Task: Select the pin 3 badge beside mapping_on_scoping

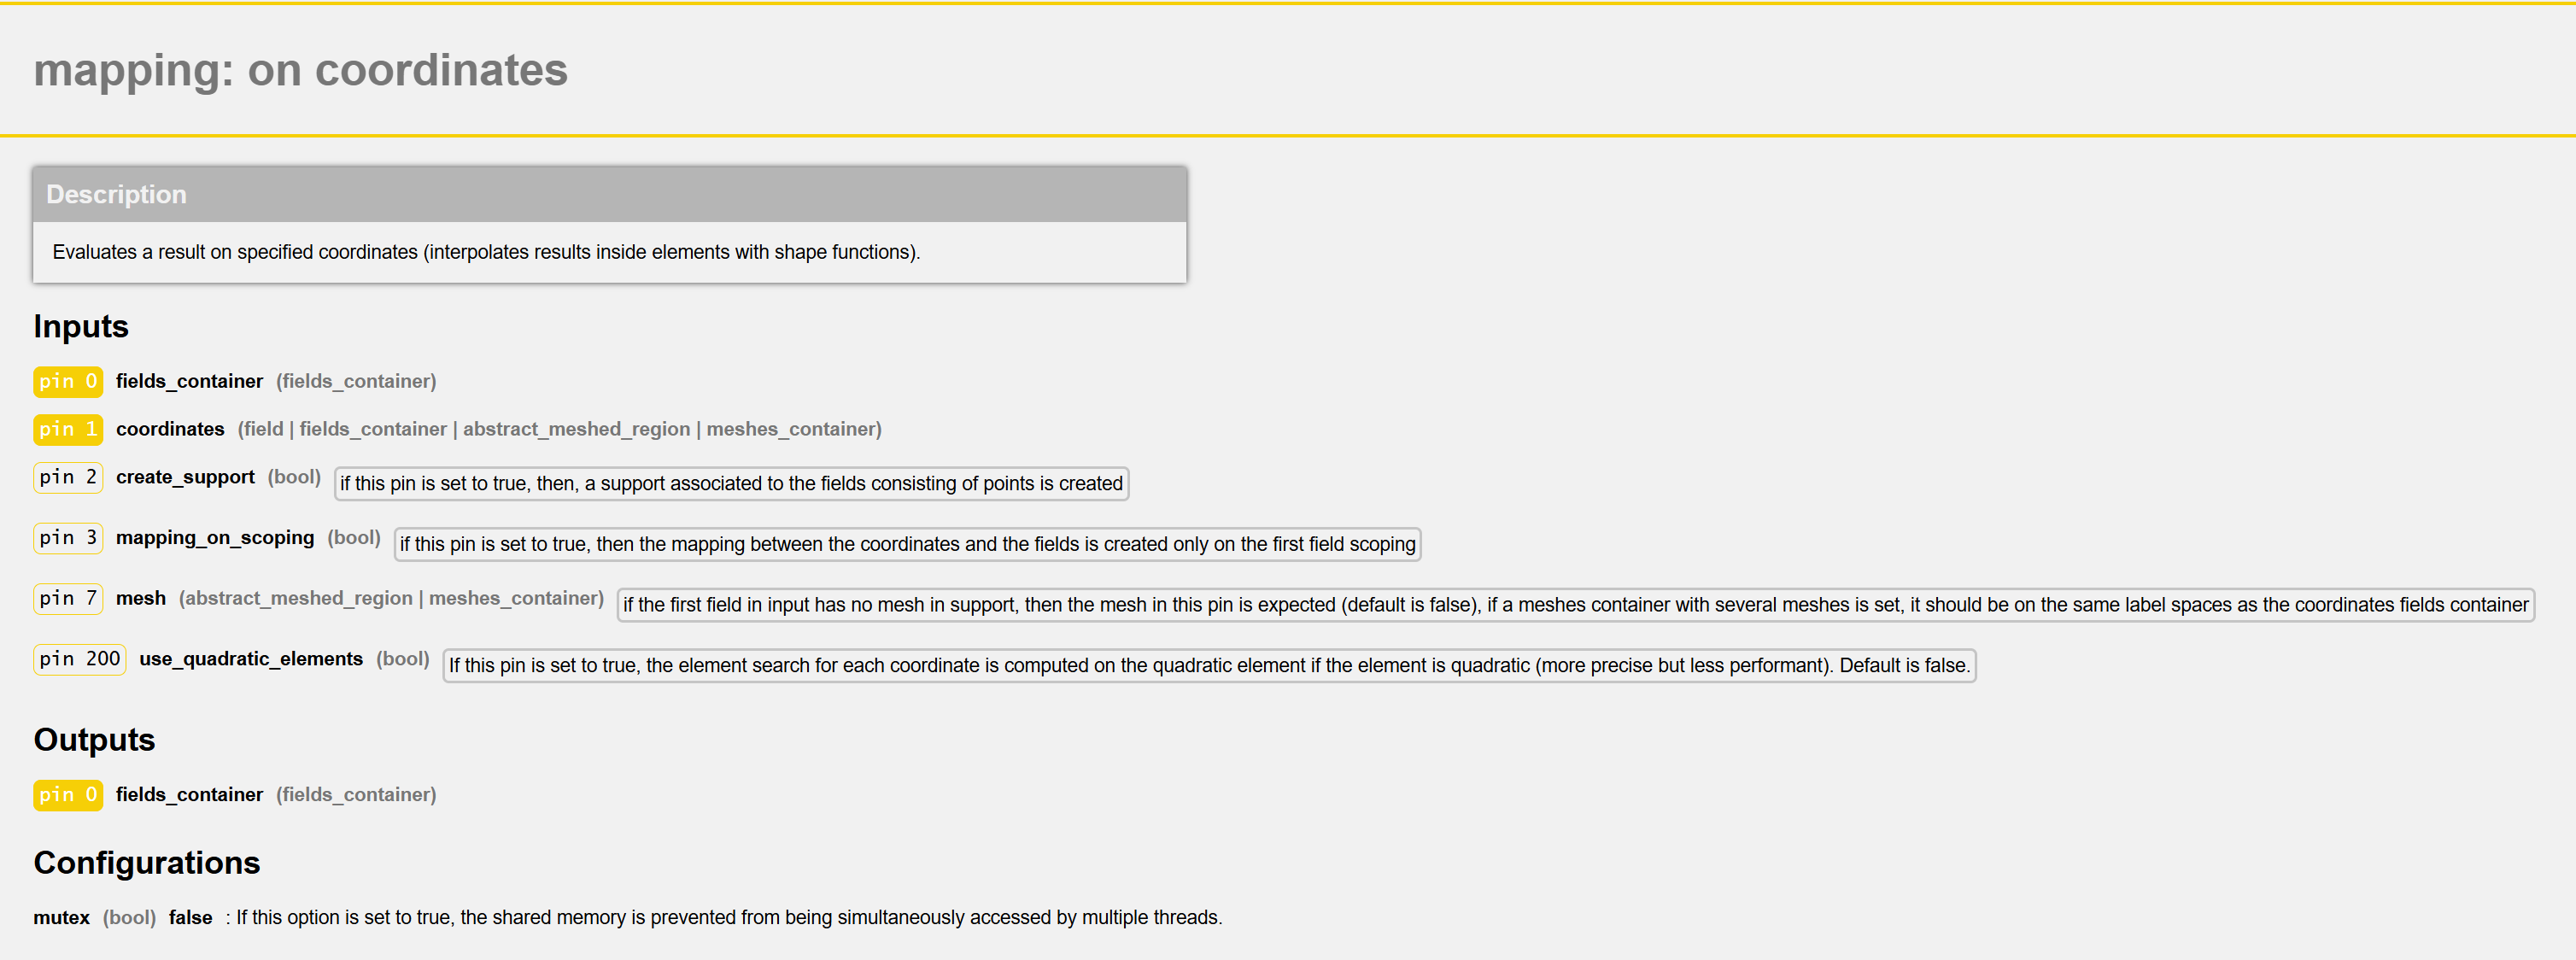Action: [68, 538]
